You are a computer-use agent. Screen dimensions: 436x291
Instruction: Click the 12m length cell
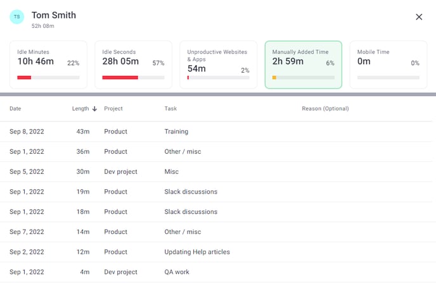click(x=83, y=252)
